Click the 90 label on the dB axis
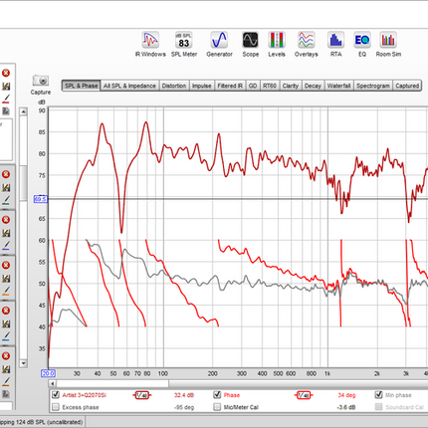The image size is (428, 428). pyautogui.click(x=42, y=110)
